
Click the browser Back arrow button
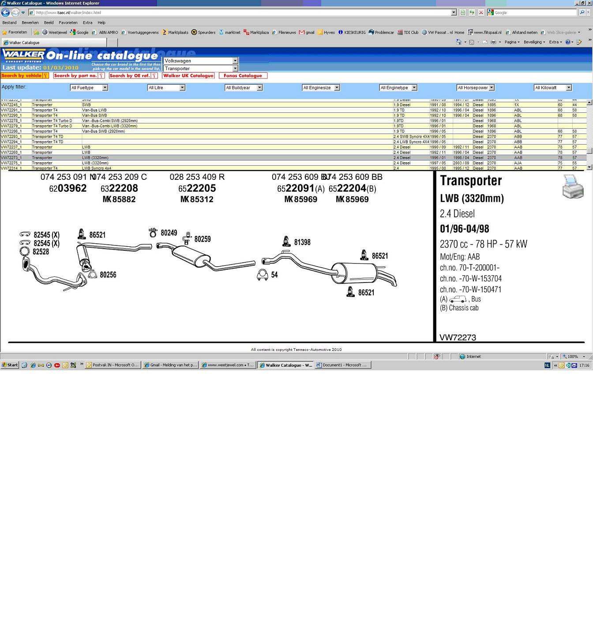coord(6,12)
